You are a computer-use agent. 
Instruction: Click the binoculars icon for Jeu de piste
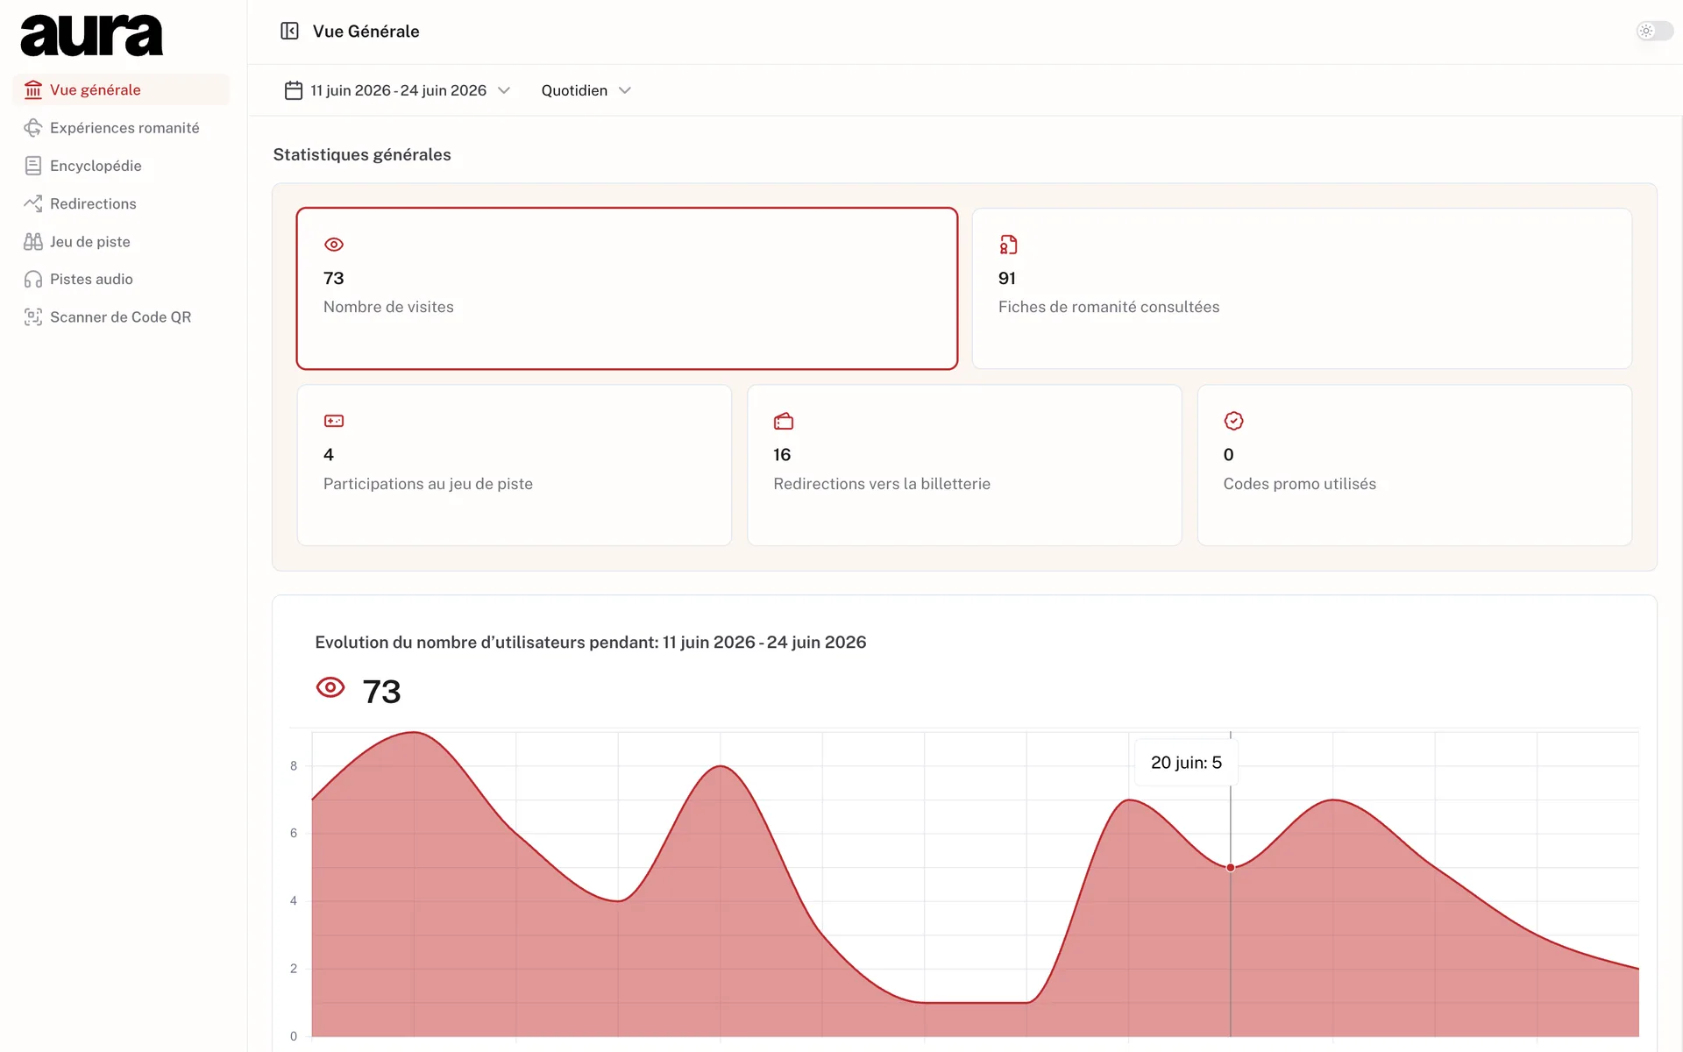coord(33,241)
